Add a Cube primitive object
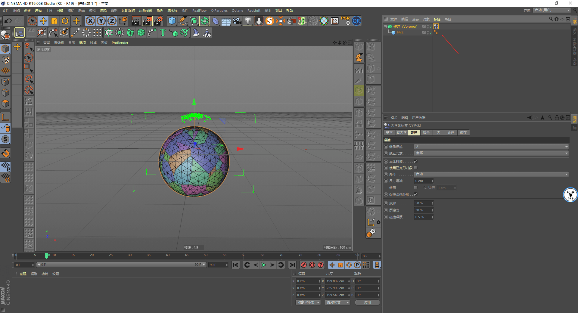Screen dimensions: 578x313 point(172,21)
